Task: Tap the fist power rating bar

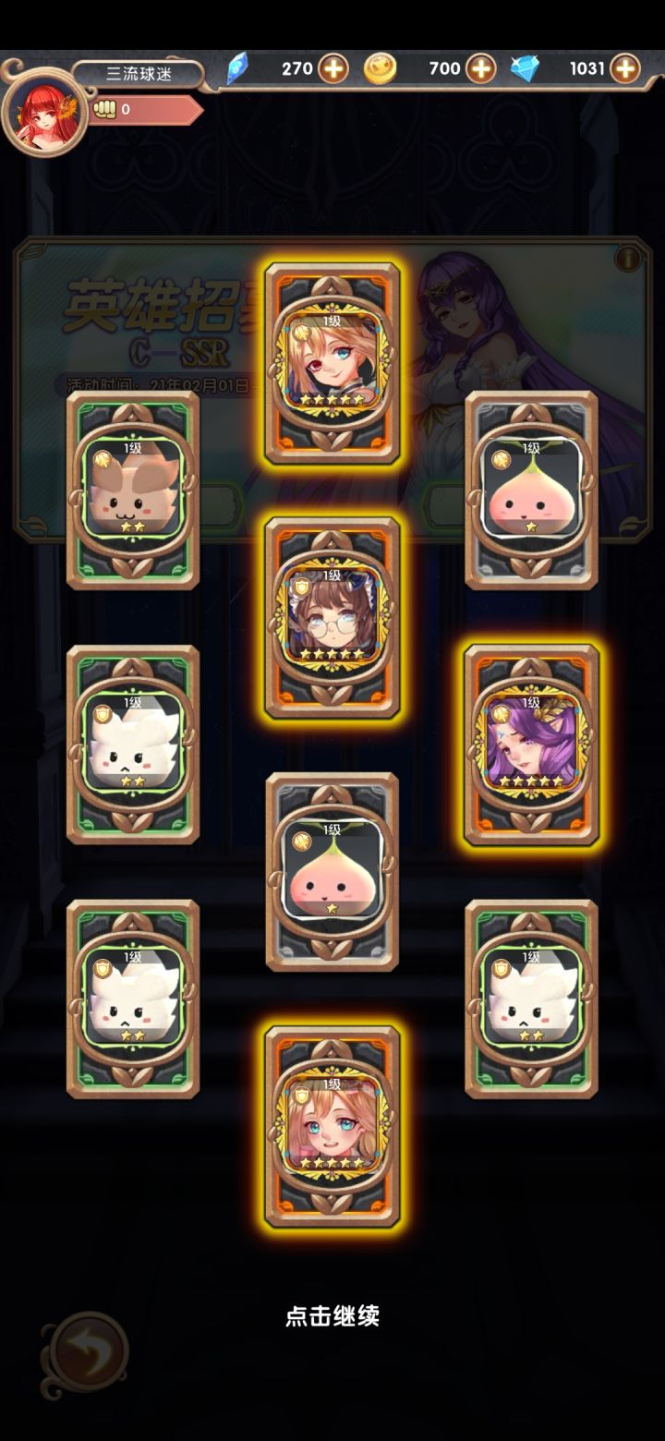Action: 146,110
